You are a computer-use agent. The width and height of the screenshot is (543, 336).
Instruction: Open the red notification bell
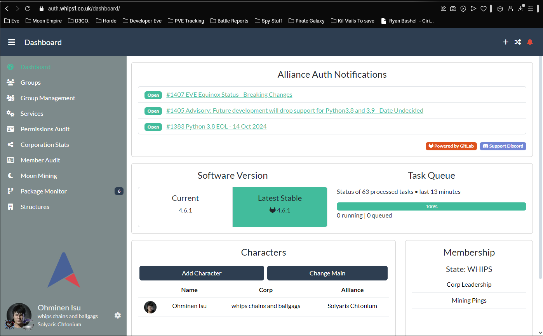pyautogui.click(x=530, y=42)
